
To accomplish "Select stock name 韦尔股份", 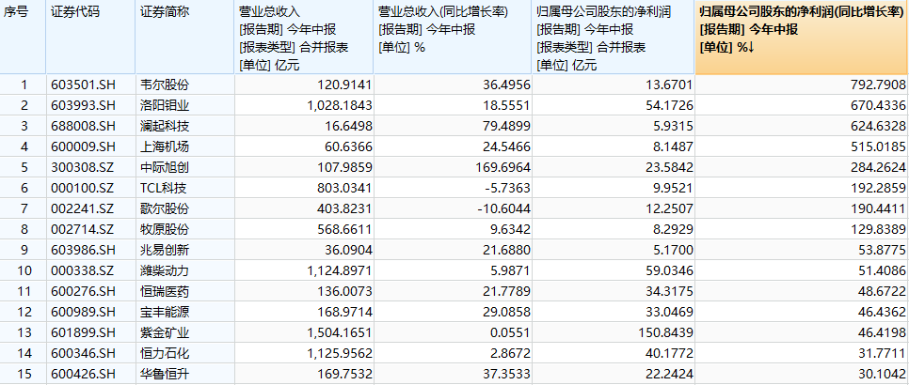I will pyautogui.click(x=165, y=85).
